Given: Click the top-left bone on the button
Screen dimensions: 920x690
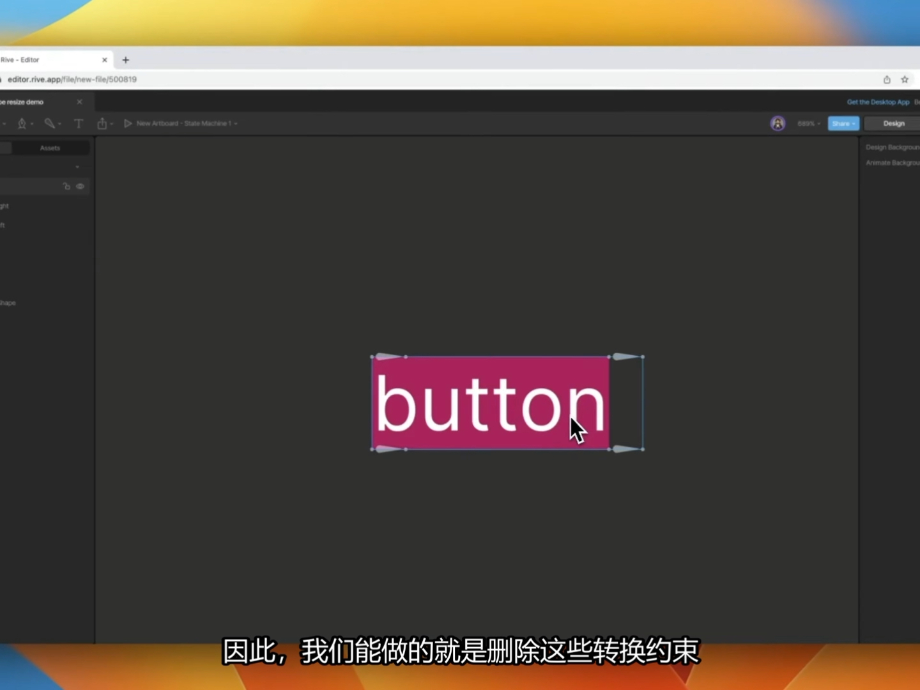Looking at the screenshot, I should [x=388, y=356].
